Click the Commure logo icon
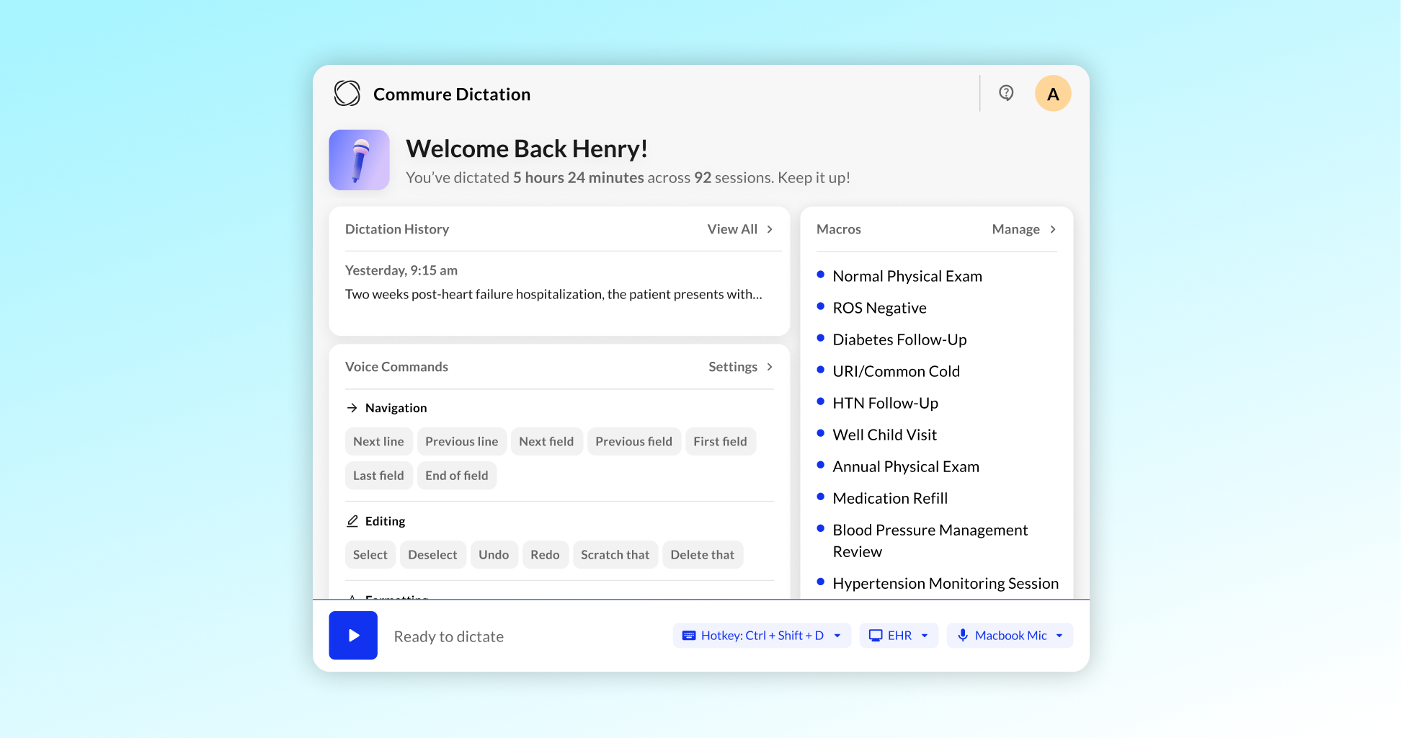The image size is (1401, 738). click(x=347, y=94)
